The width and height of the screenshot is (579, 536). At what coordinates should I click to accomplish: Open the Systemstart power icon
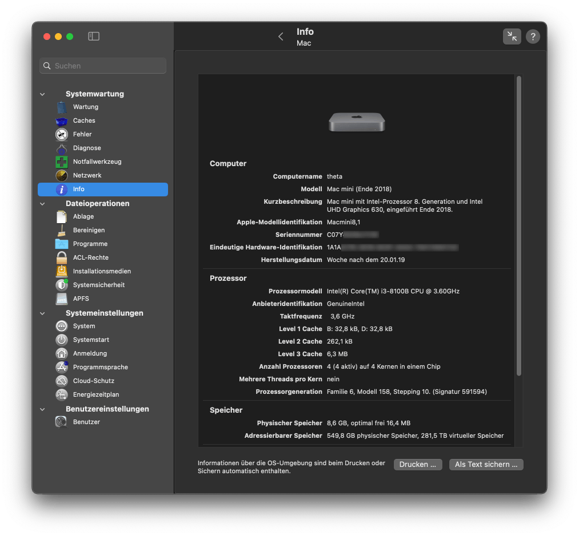tap(62, 340)
